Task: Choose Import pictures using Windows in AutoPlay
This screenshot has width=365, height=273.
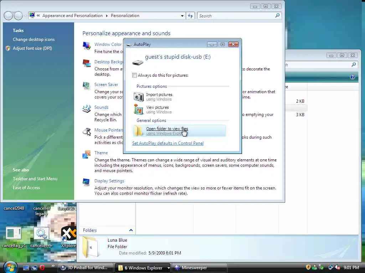Action: [179, 97]
